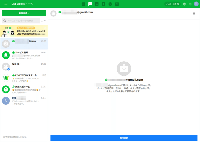Expand the 新規作成 dropdown button
Viewport: 200px width, 142px height.
24,13
